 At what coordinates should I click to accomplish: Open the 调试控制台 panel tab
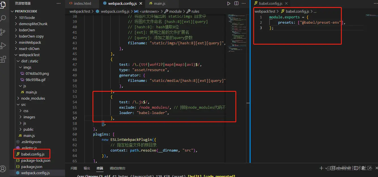(x=117, y=168)
